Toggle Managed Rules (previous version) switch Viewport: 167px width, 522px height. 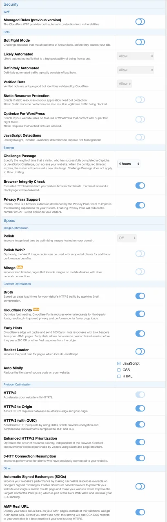click(x=140, y=22)
